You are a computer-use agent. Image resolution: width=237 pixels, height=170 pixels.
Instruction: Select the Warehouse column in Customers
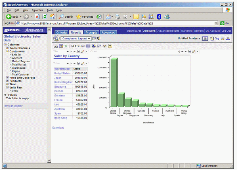click(x=19, y=68)
